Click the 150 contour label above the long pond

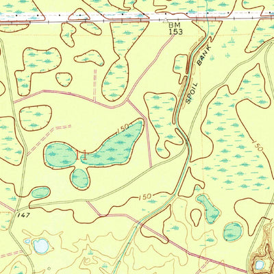click(123, 129)
